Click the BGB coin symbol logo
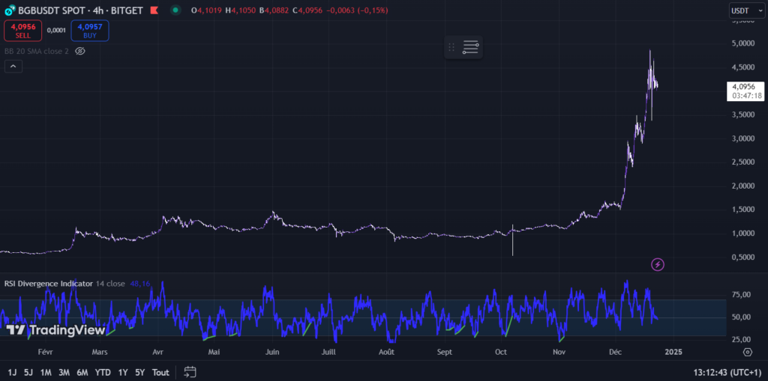This screenshot has height=381, width=768. [x=8, y=10]
